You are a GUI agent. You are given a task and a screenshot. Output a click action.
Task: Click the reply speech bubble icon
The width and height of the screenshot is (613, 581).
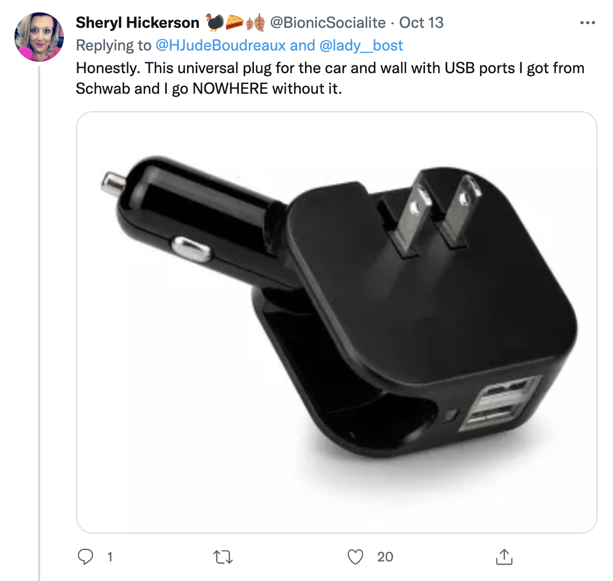pyautogui.click(x=86, y=557)
